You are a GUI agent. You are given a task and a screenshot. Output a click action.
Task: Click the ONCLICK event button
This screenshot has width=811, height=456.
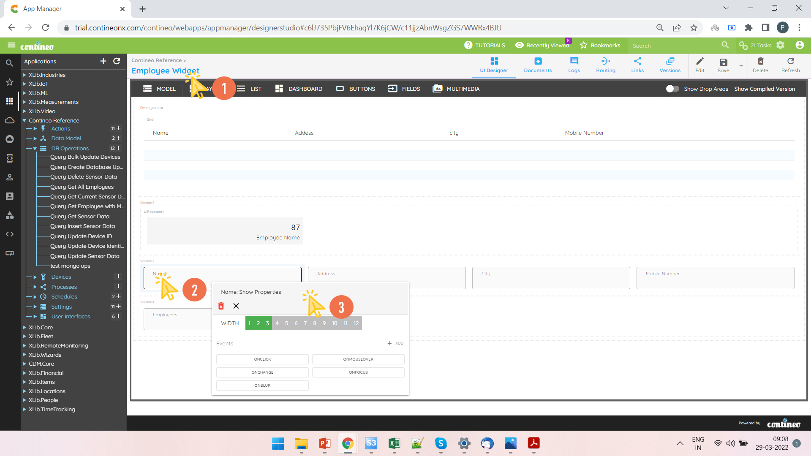click(x=262, y=359)
